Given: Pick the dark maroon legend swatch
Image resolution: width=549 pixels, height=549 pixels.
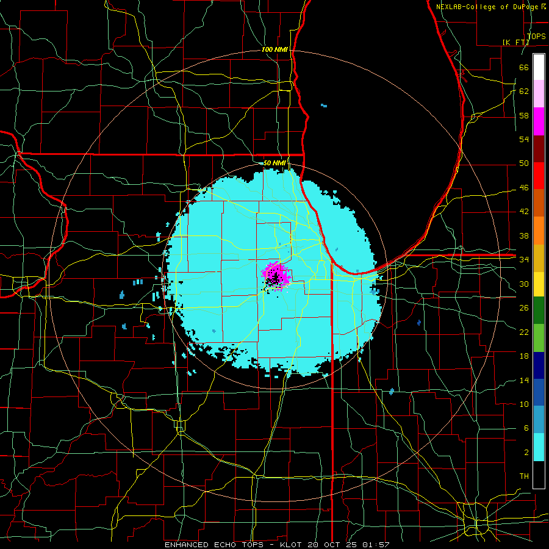Looking at the screenshot, I should 539,148.
